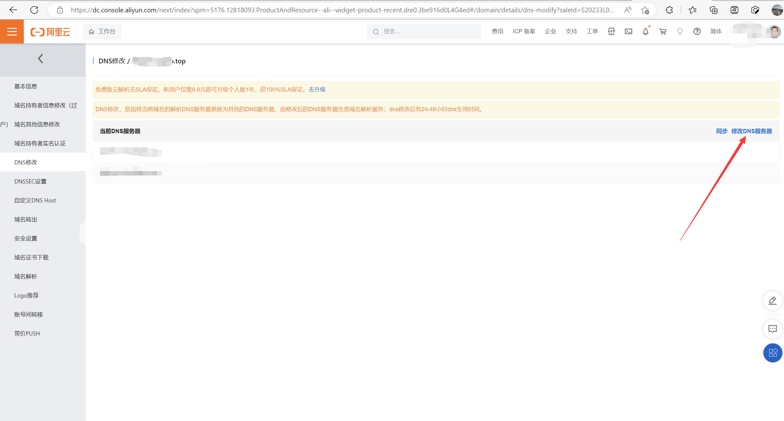Image resolution: width=784 pixels, height=421 pixels.
Task: Open the product hamburger menu icon
Action: (x=12, y=31)
